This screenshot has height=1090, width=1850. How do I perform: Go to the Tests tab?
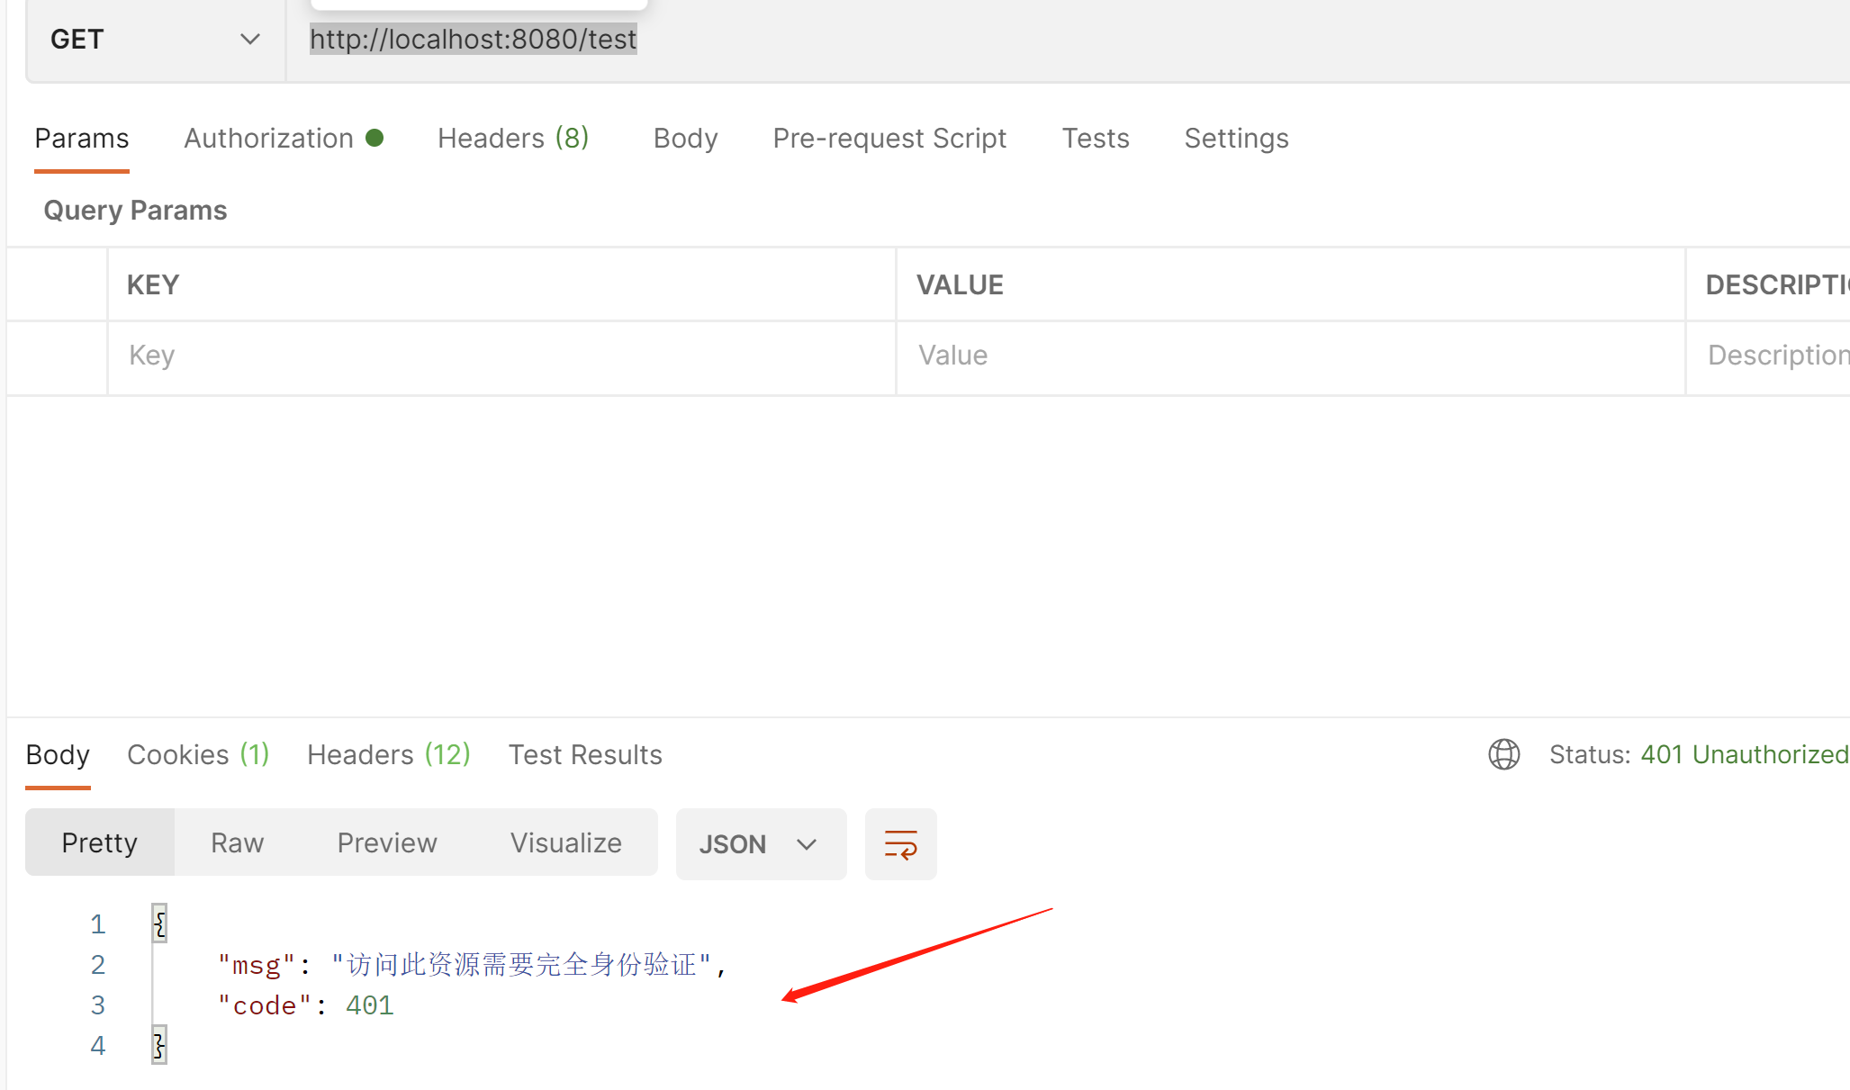(1095, 139)
